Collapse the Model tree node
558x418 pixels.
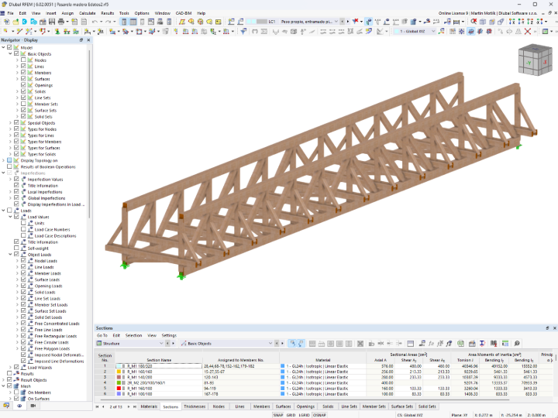[4, 47]
